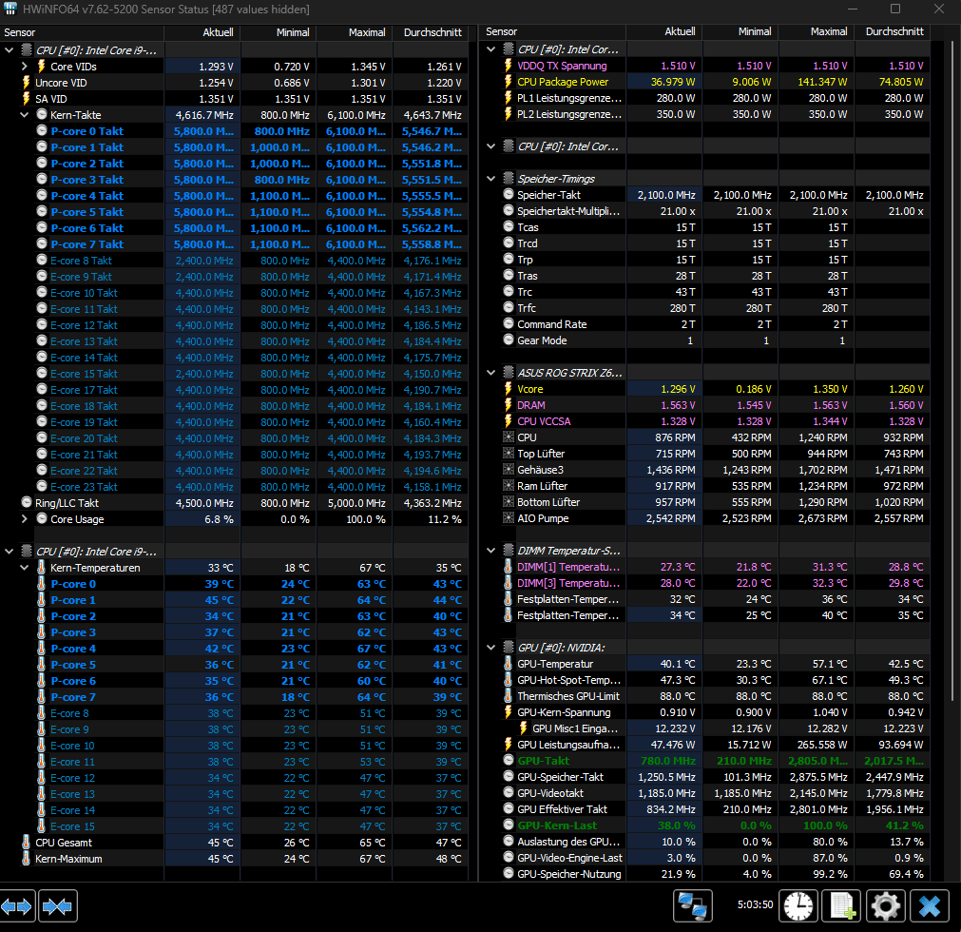961x932 pixels.
Task: Click the right panel vertical scrollbar
Action: point(951,368)
